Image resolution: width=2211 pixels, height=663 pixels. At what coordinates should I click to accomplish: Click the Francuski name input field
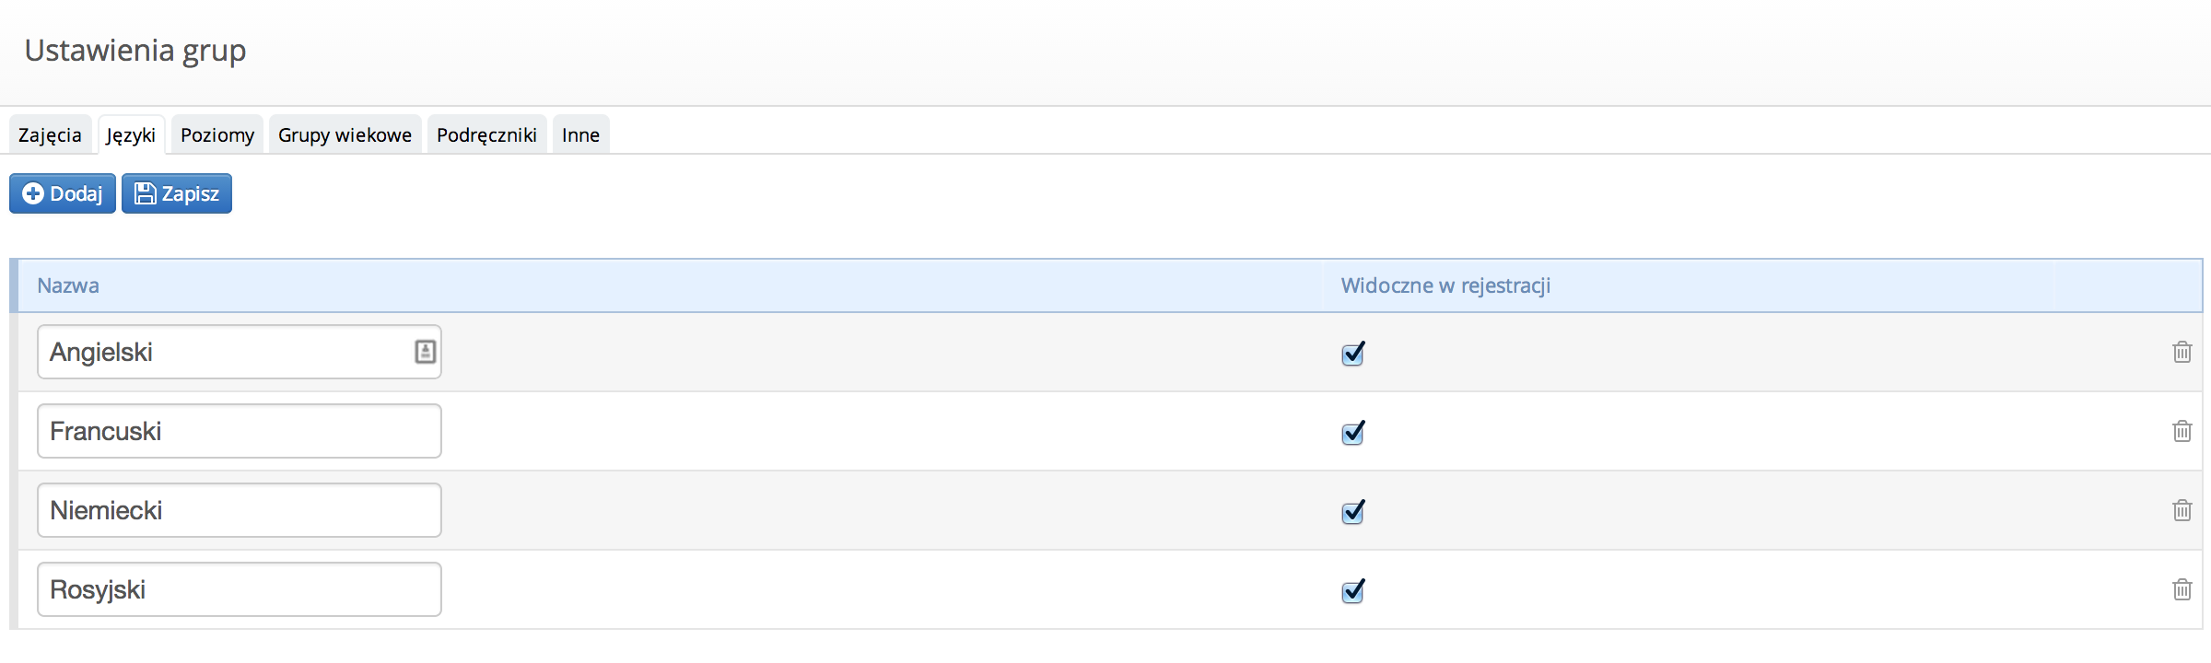240,431
